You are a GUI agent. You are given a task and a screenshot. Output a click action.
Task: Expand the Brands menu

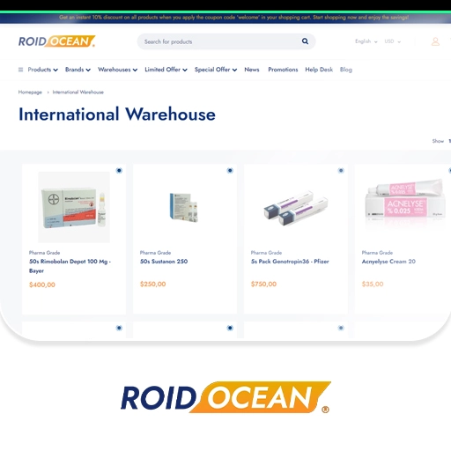tap(78, 70)
